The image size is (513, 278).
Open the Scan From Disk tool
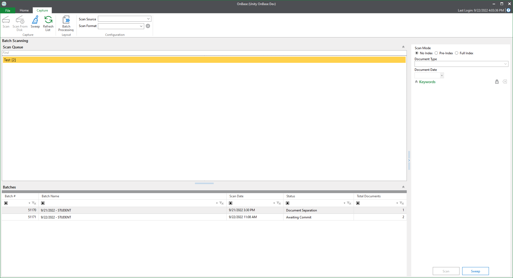(20, 23)
